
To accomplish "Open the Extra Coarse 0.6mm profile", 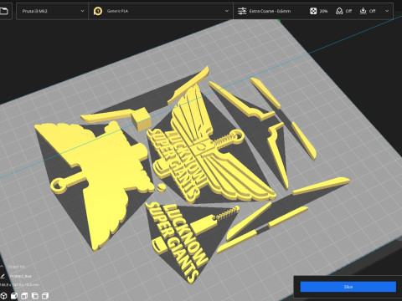I will click(270, 11).
